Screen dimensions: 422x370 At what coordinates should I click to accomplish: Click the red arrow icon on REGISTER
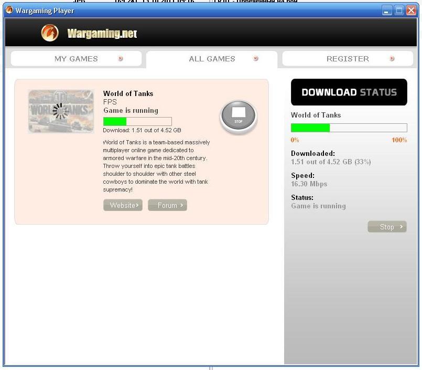tap(392, 58)
